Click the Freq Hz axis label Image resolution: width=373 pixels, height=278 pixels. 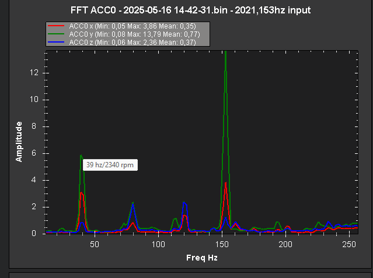tap(202, 258)
